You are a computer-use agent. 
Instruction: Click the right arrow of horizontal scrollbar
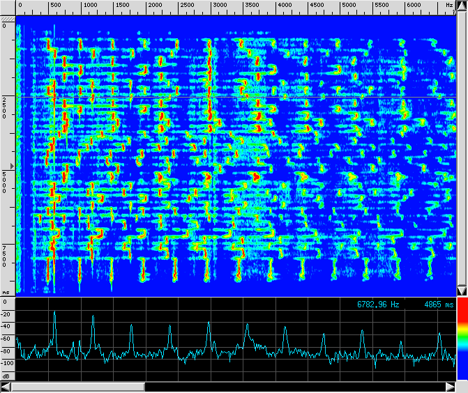click(x=450, y=387)
